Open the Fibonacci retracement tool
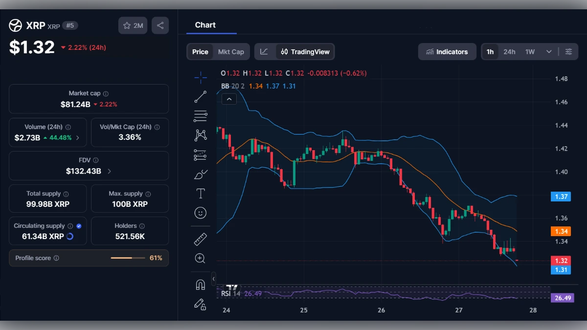The image size is (587, 330). tap(201, 115)
